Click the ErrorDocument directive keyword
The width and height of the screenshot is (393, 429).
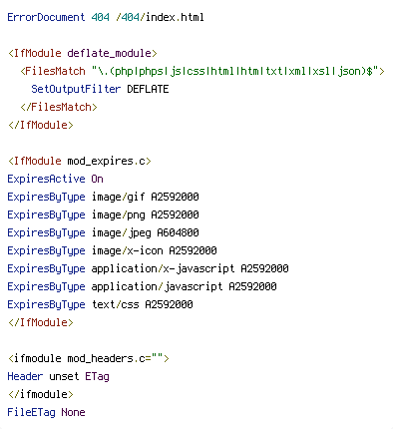pos(46,17)
